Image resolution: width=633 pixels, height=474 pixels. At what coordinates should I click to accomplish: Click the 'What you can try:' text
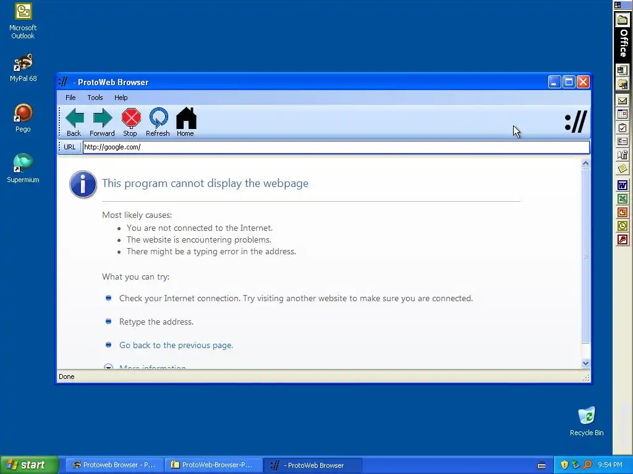tap(135, 277)
